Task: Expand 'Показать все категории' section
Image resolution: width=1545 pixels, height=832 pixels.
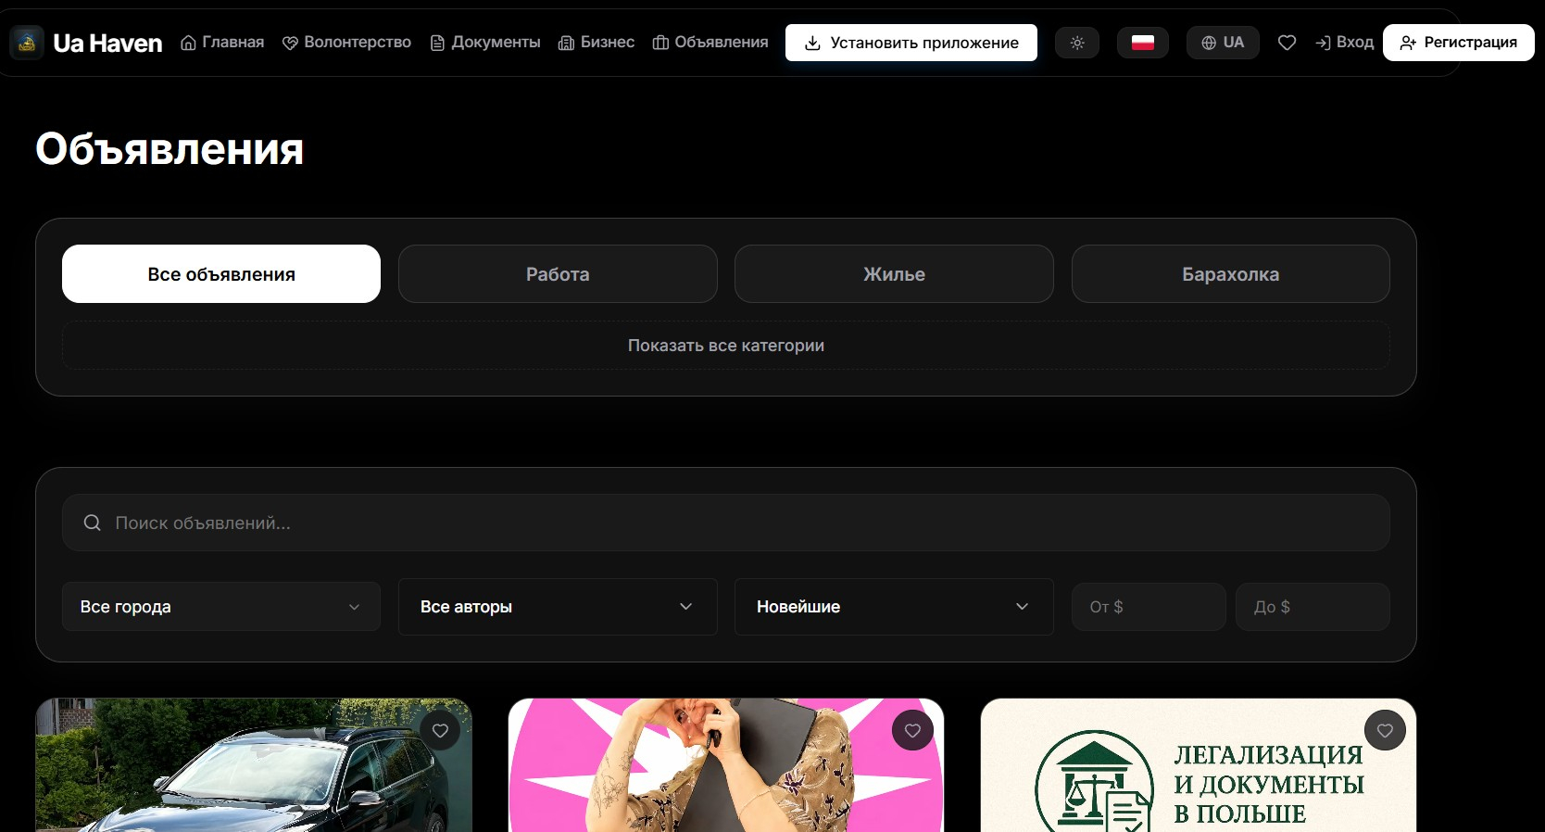Action: coord(726,346)
